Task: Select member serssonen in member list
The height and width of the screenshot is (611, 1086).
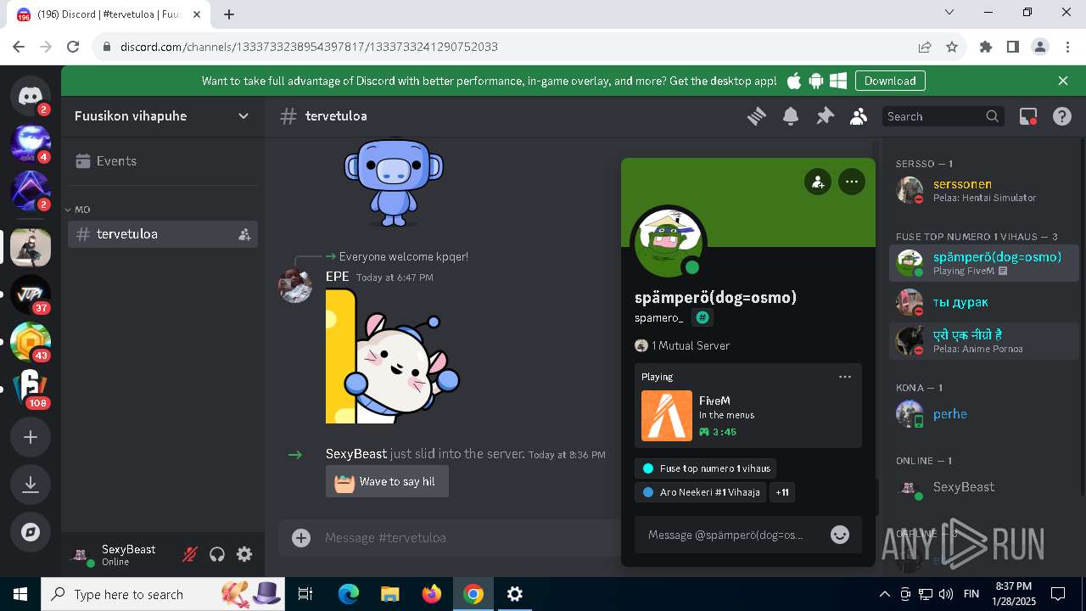Action: [x=984, y=190]
